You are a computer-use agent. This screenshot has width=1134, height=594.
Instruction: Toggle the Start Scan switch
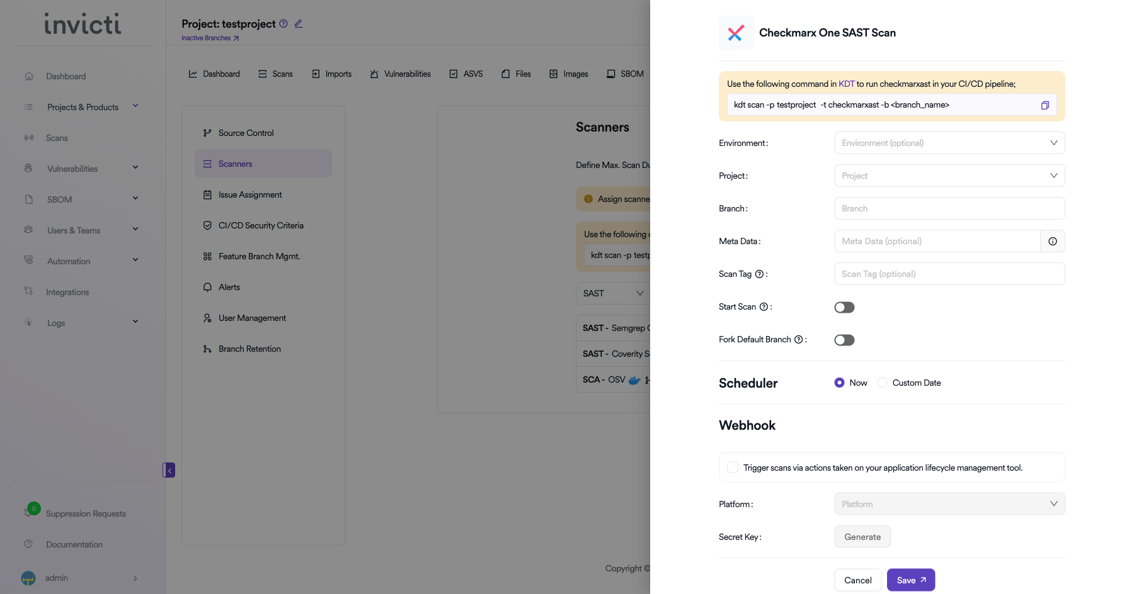[x=844, y=307]
